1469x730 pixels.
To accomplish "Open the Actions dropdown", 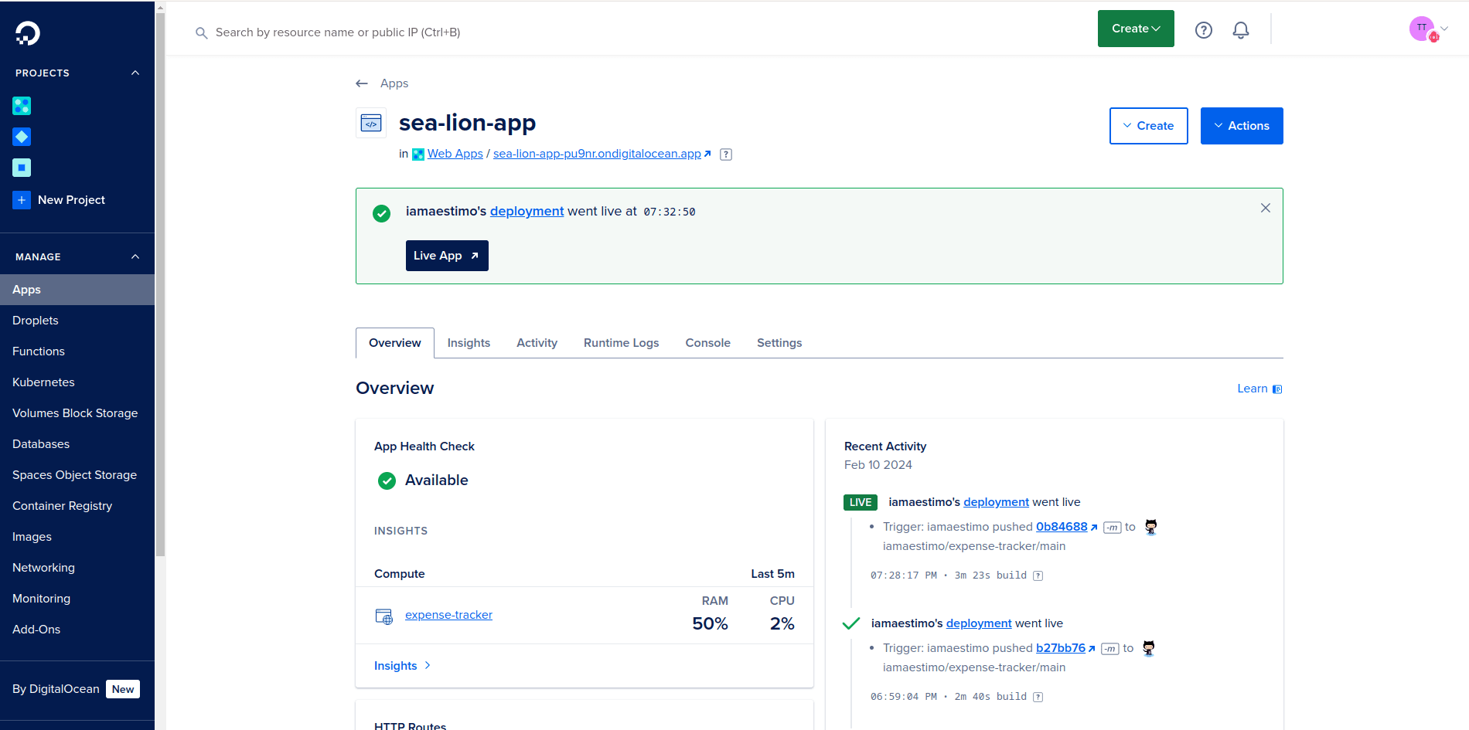I will (x=1242, y=125).
